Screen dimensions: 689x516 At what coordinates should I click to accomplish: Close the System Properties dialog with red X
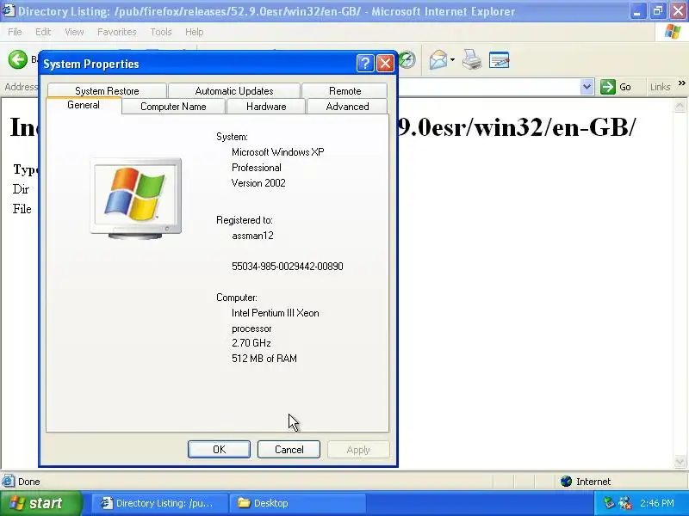[x=385, y=64]
